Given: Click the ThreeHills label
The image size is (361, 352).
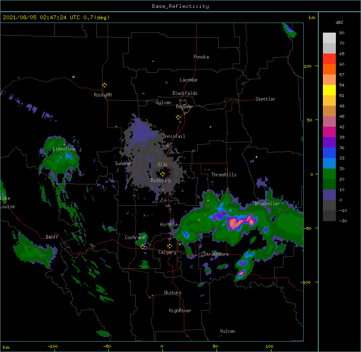Looking at the screenshot, I should 224,175.
